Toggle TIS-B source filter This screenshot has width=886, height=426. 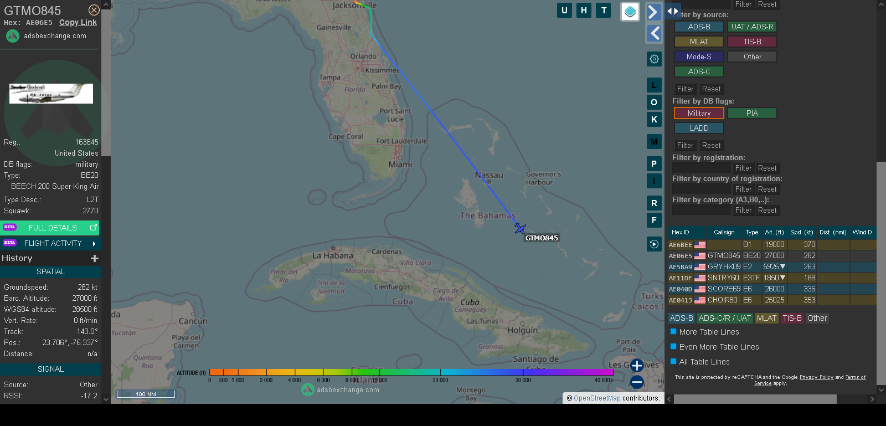752,42
